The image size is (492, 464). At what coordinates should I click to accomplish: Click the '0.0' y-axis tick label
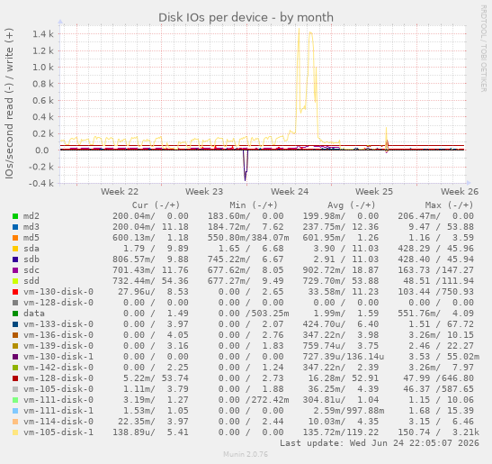tap(41, 150)
